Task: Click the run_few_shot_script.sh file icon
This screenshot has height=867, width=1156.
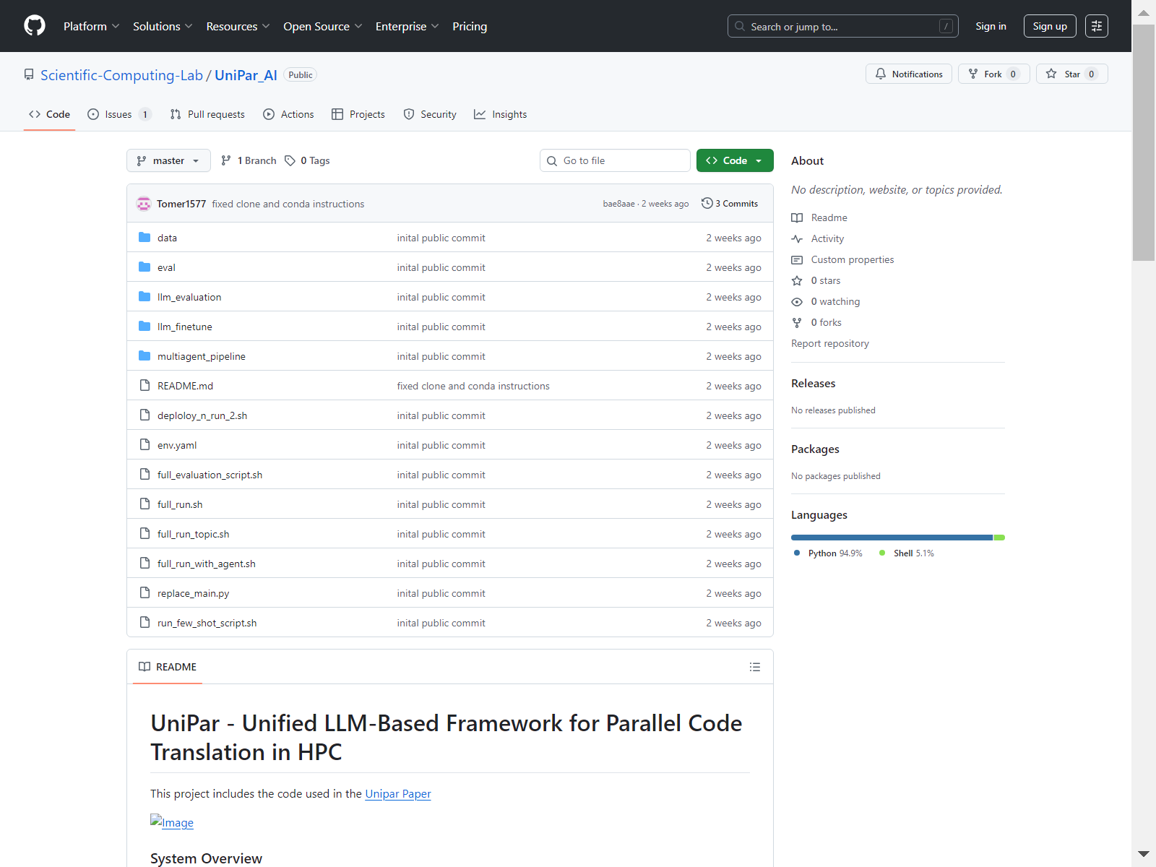Action: click(x=144, y=623)
